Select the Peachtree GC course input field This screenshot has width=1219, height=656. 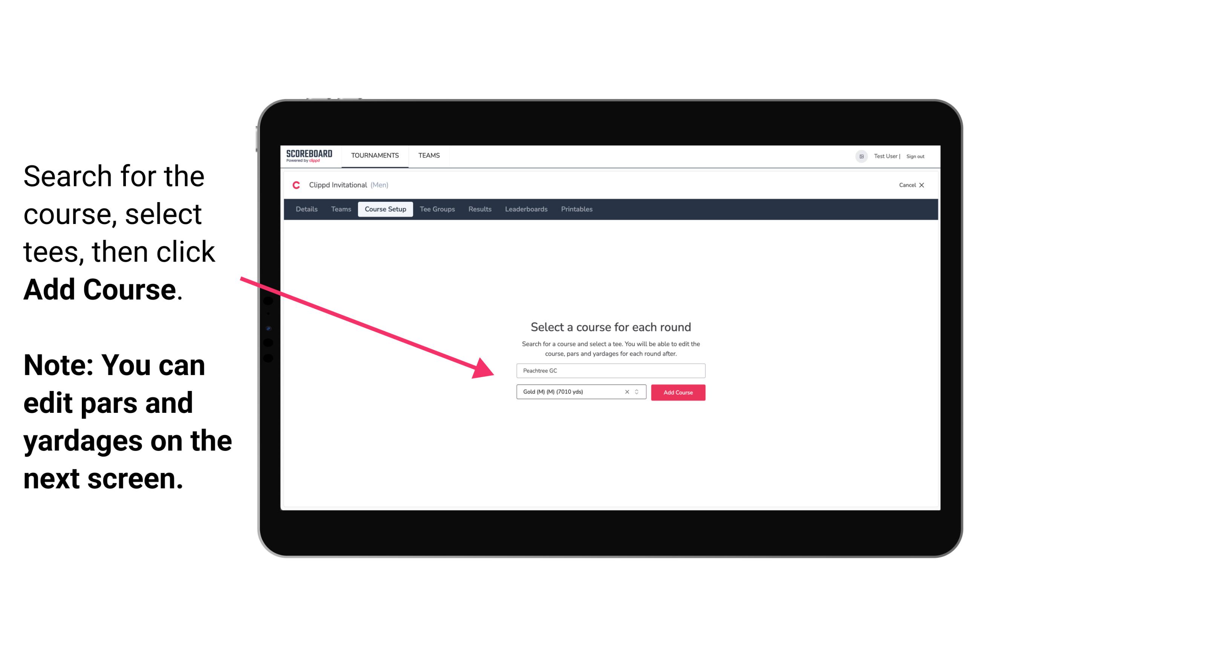[609, 369]
